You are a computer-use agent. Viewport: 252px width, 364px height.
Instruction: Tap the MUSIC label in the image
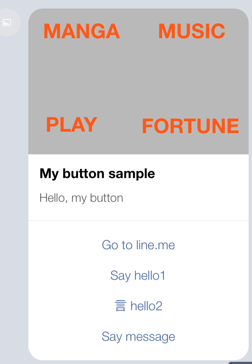(x=192, y=31)
